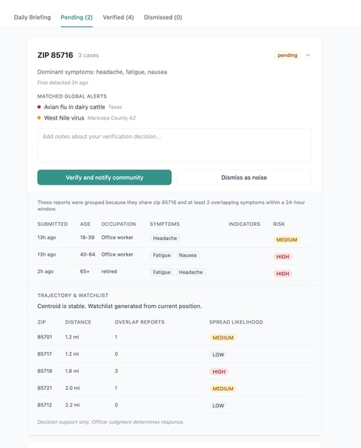This screenshot has height=448, width=361.
Task: Click the SPREAD LIKELIHOOD column header
Action: 236,322
